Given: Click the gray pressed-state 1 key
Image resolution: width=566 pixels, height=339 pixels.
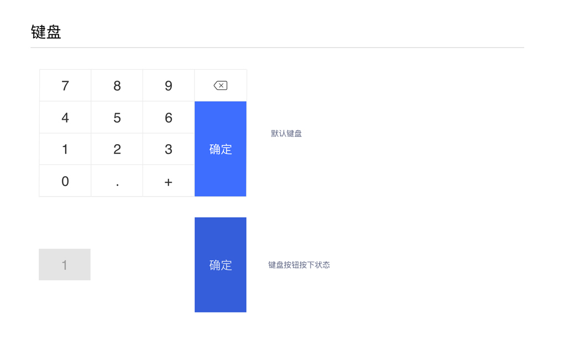Looking at the screenshot, I should [65, 264].
